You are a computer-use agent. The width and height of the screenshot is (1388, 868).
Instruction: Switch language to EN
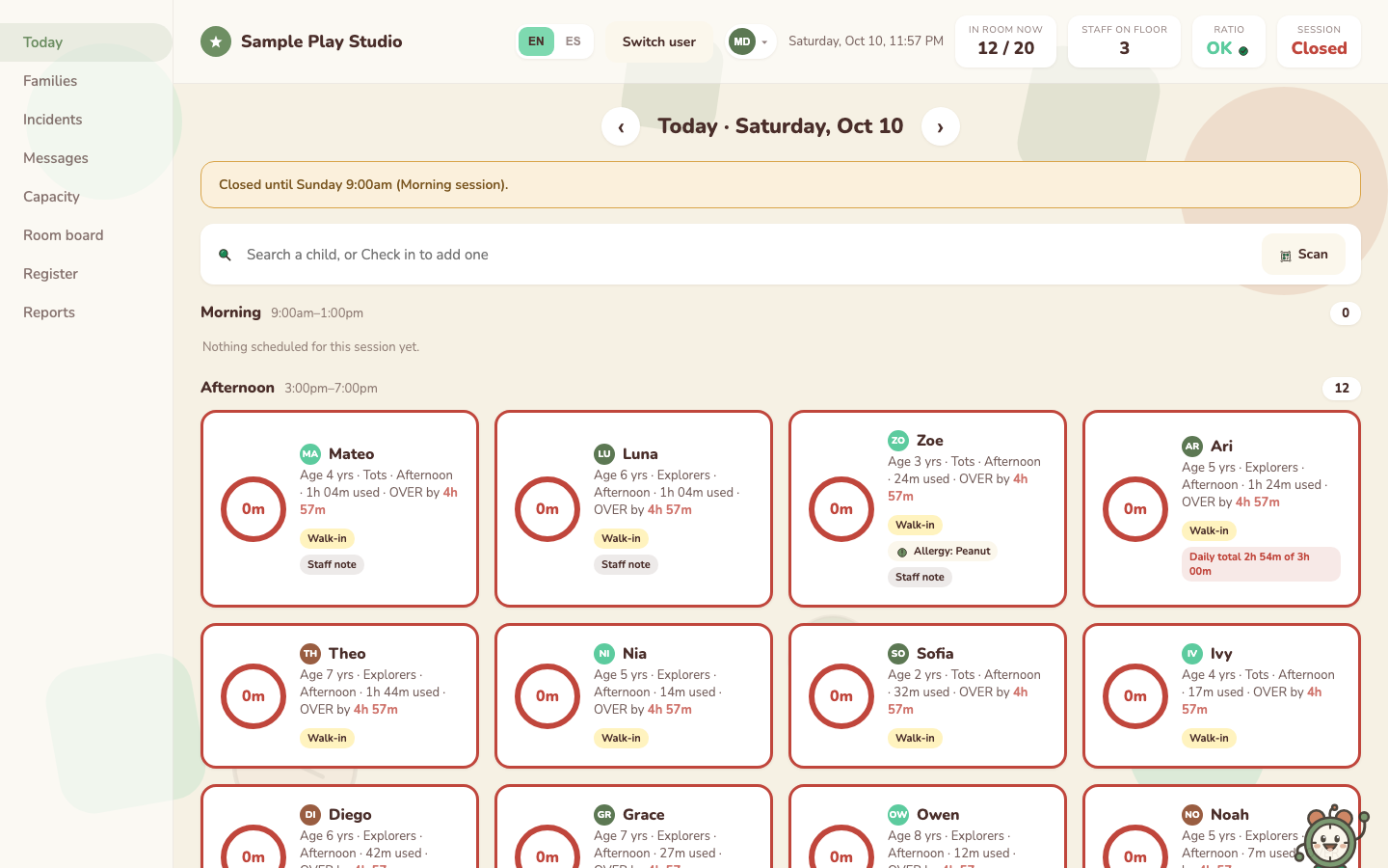click(536, 41)
